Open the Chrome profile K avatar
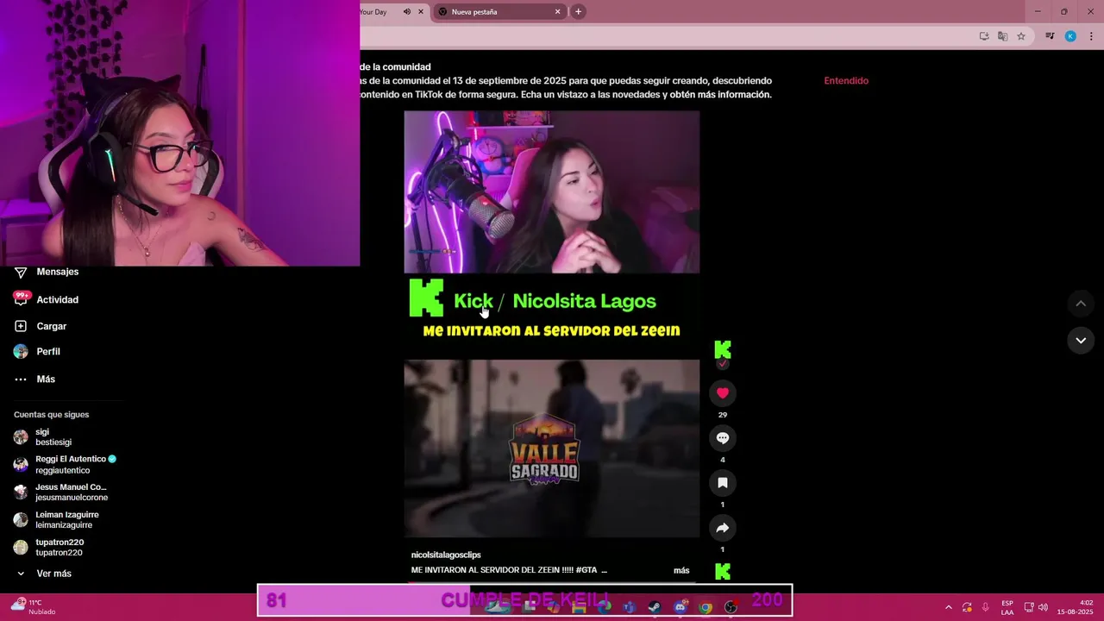 (1070, 36)
